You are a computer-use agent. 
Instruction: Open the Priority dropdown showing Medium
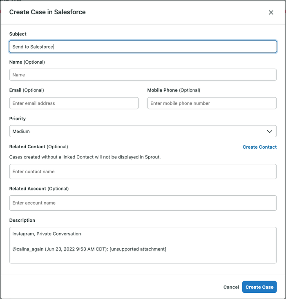coord(143,131)
